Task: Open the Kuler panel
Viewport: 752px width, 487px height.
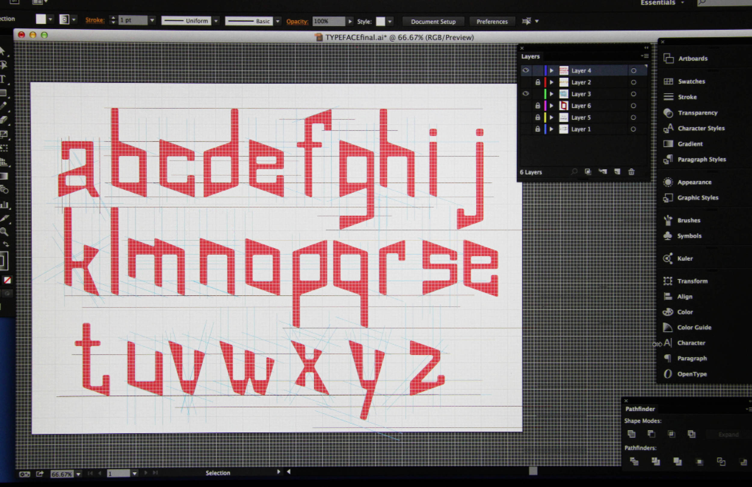Action: (685, 258)
